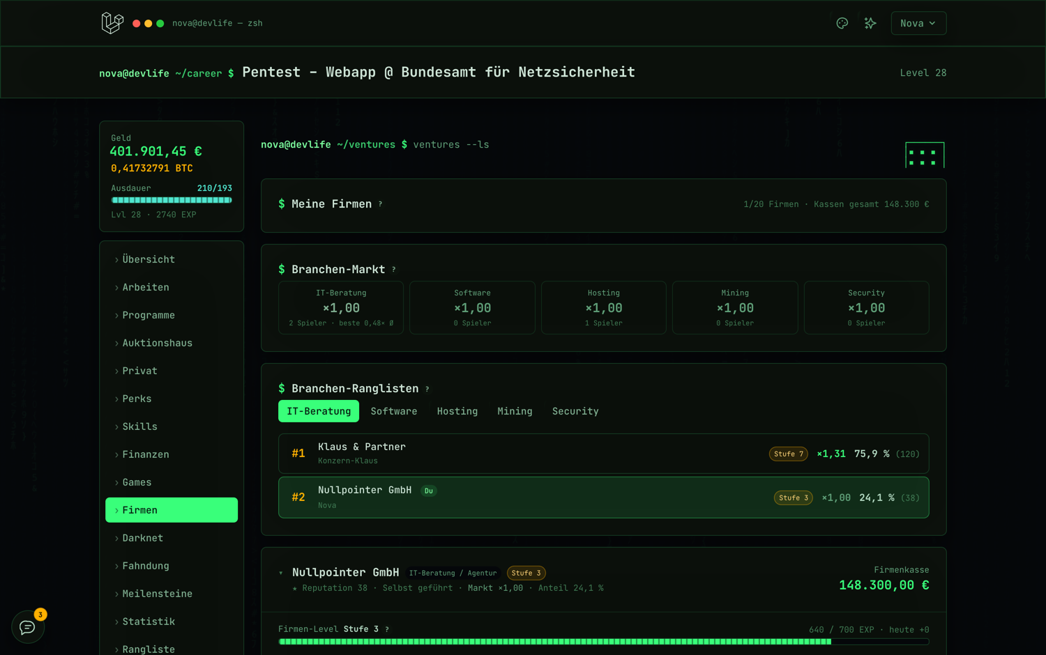
Task: Click the 75,9 % market share value
Action: (x=872, y=454)
